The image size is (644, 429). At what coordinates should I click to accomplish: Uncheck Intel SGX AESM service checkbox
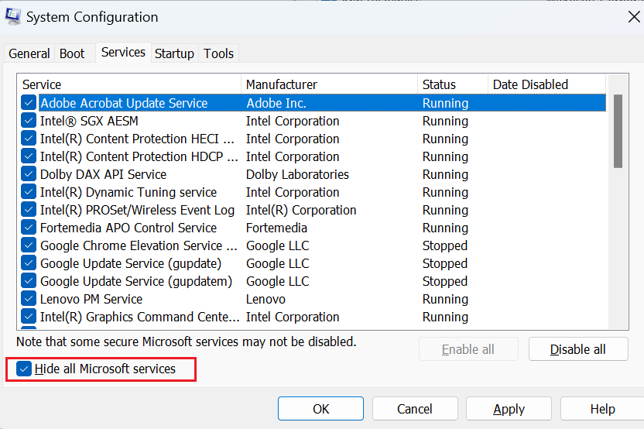(x=29, y=121)
